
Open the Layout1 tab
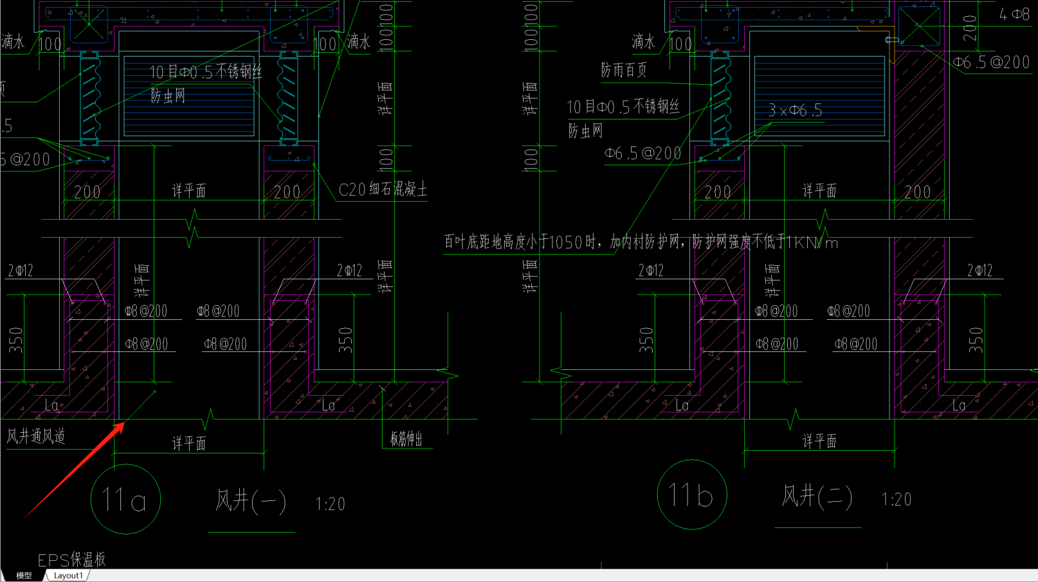click(68, 576)
